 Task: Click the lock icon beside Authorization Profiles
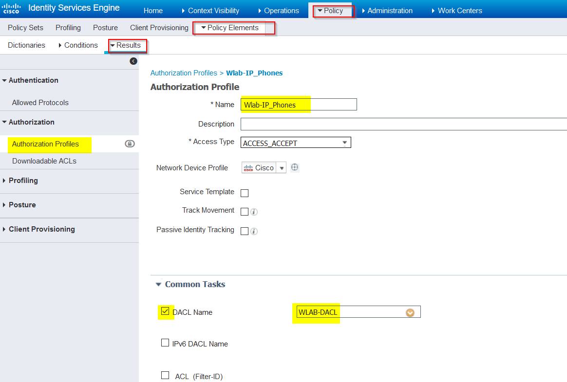pos(130,144)
